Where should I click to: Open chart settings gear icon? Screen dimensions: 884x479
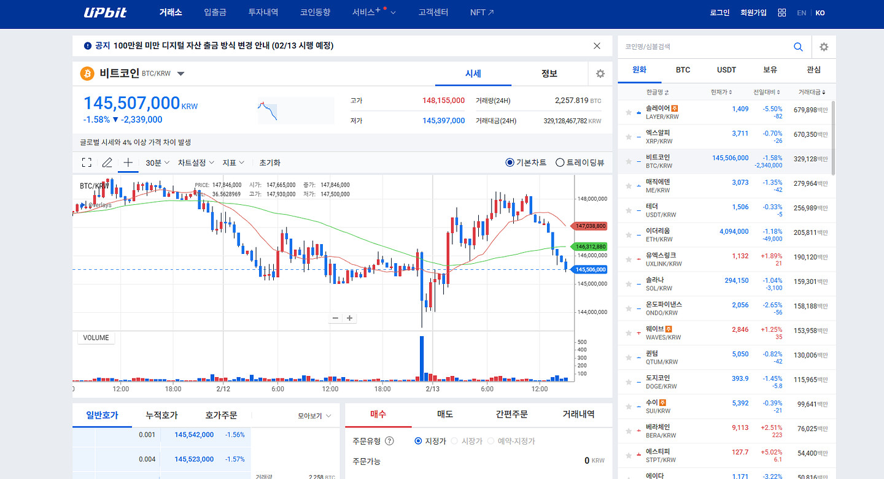click(600, 74)
